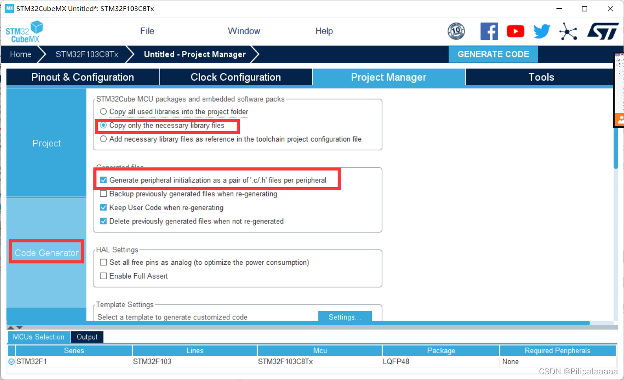Open the YouTube icon
Screen dimensions: 624x380
pyautogui.click(x=516, y=32)
